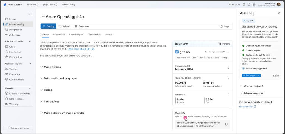
Task: Open the feedback megaphone icon
Action: coord(249,4)
